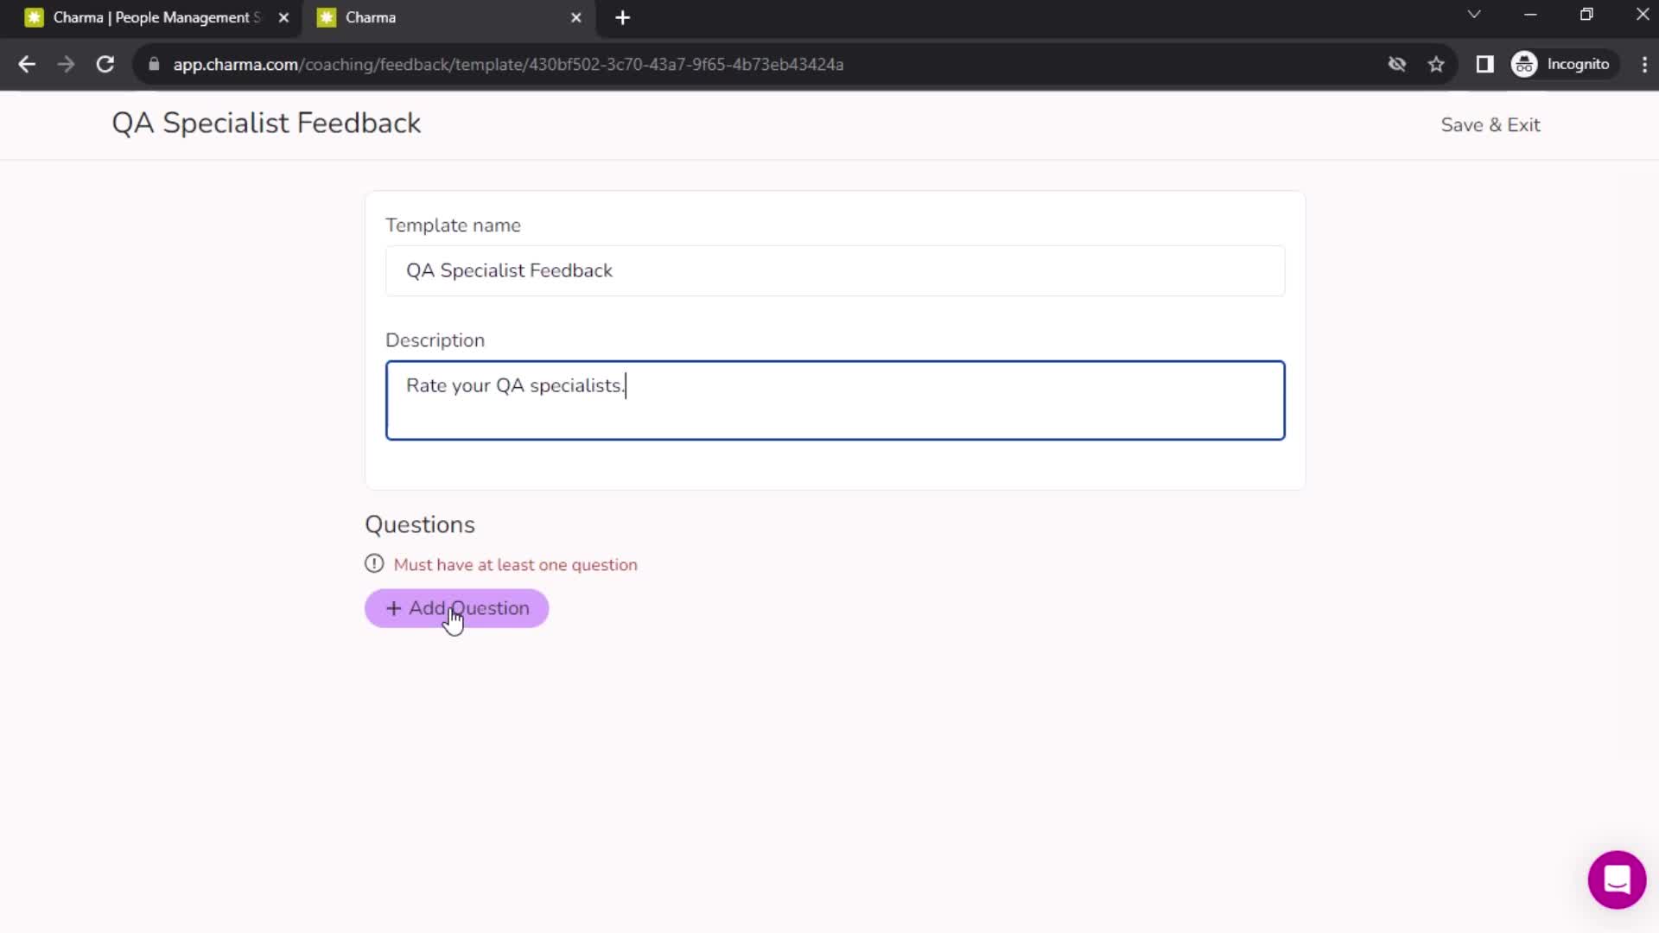Screen dimensions: 1659x933
Task: Go back with the browser back arrow
Action: [x=27, y=64]
